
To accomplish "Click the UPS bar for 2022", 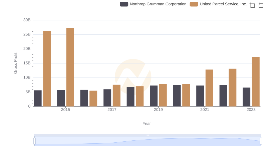I will pos(232,88).
